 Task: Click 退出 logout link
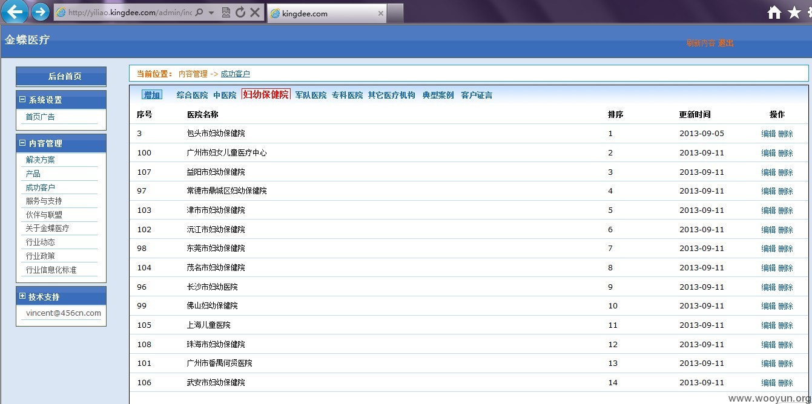pos(726,43)
